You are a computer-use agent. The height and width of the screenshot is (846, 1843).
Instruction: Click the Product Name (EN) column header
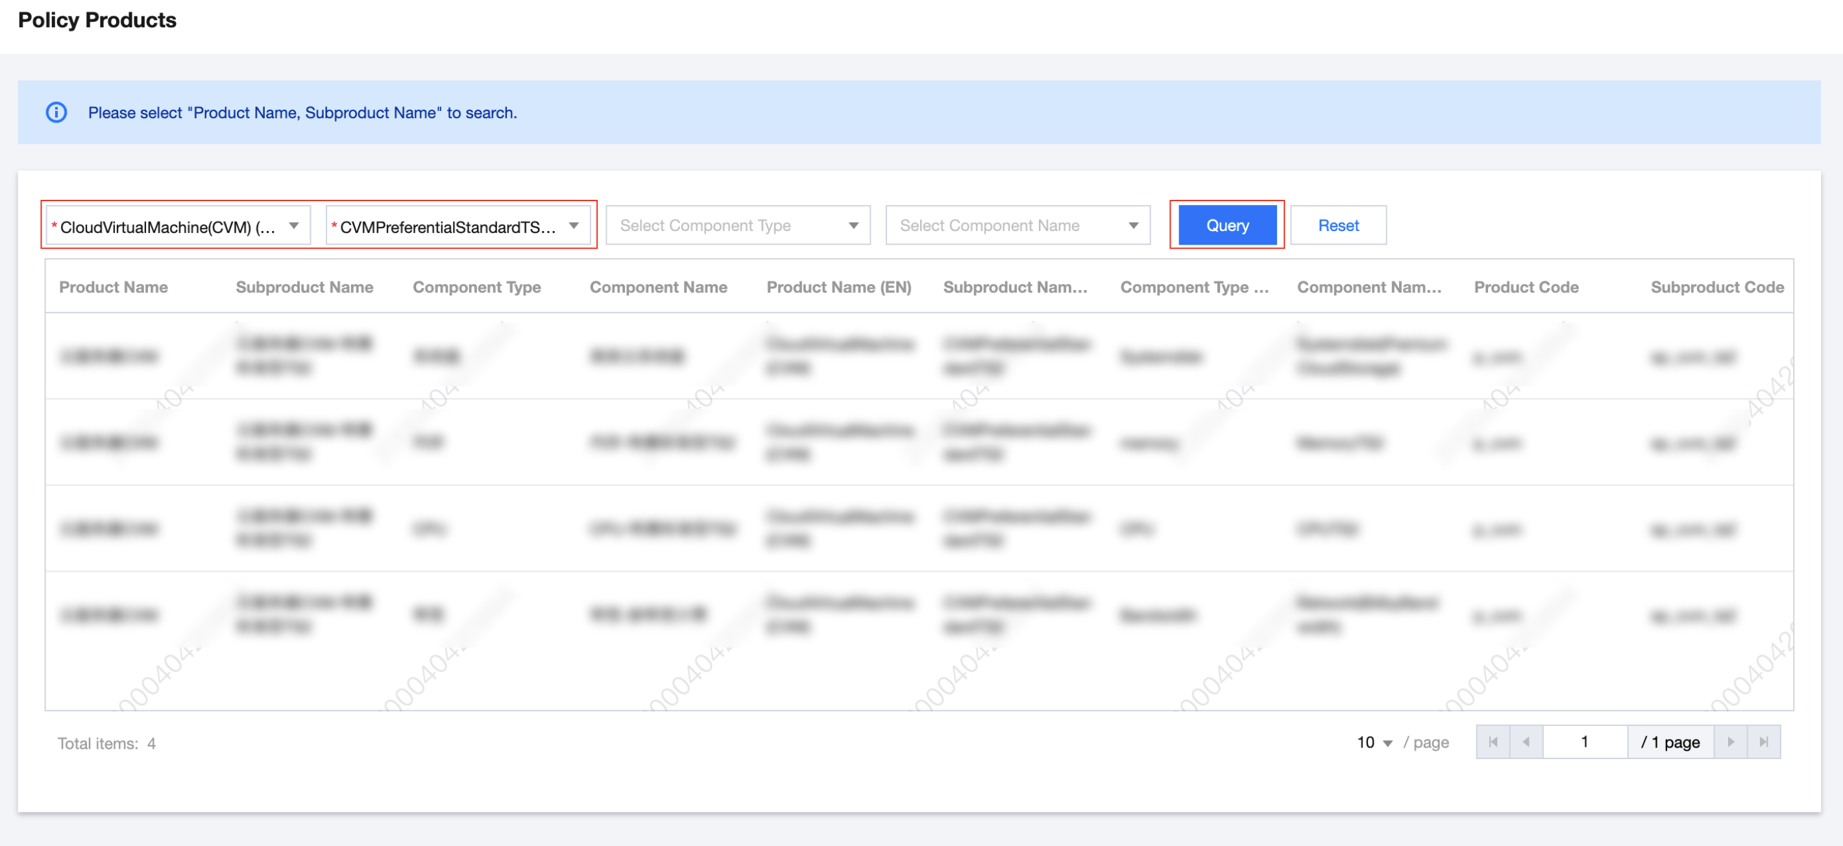click(x=838, y=287)
